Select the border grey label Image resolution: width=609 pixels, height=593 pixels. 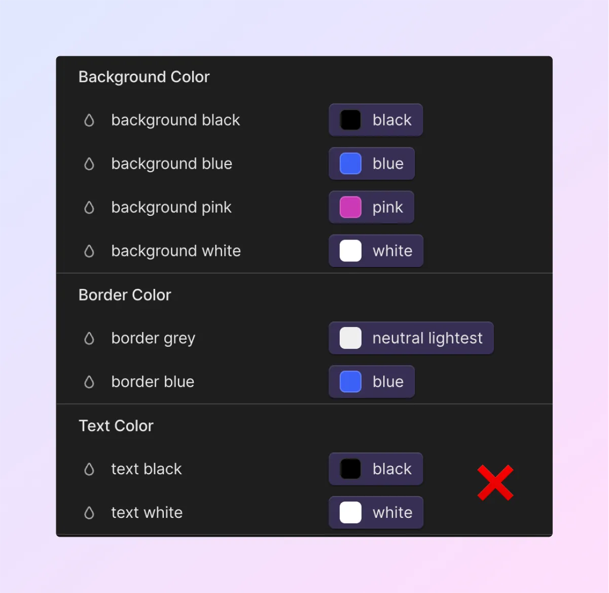click(153, 339)
